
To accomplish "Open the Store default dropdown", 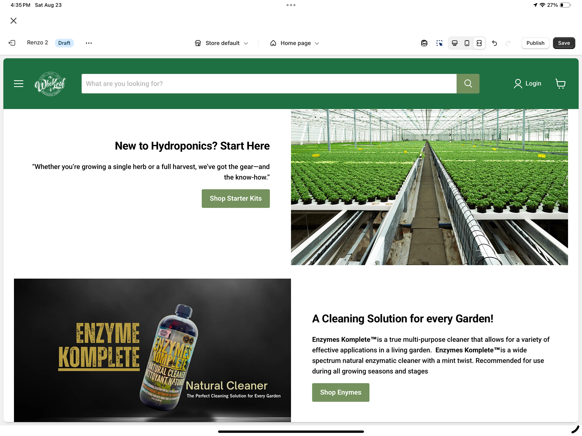I will [x=222, y=43].
